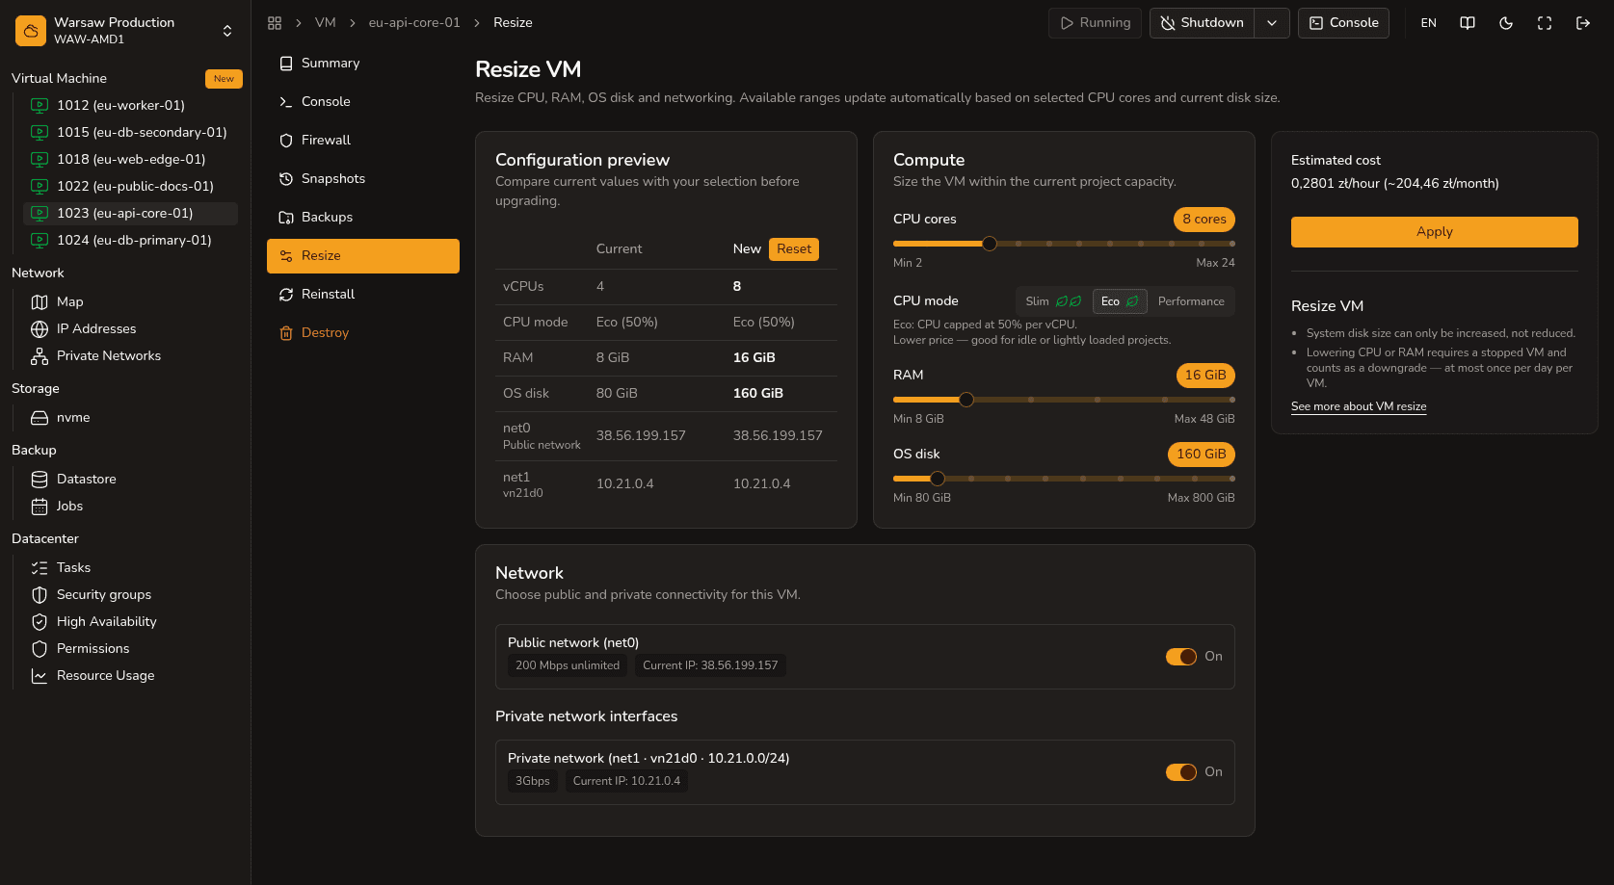1614x885 pixels.
Task: Click the IP Addresses globe icon
Action: (x=40, y=328)
